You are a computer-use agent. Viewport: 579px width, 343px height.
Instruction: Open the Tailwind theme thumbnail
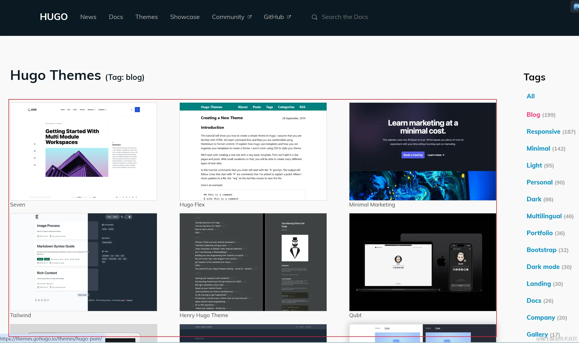pyautogui.click(x=83, y=262)
